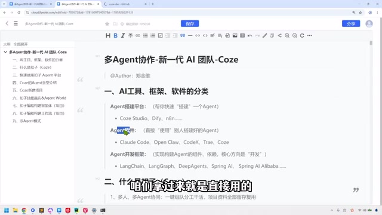The image size is (382, 215).
Task: Open File Explorer from the taskbar
Action: [15, 210]
